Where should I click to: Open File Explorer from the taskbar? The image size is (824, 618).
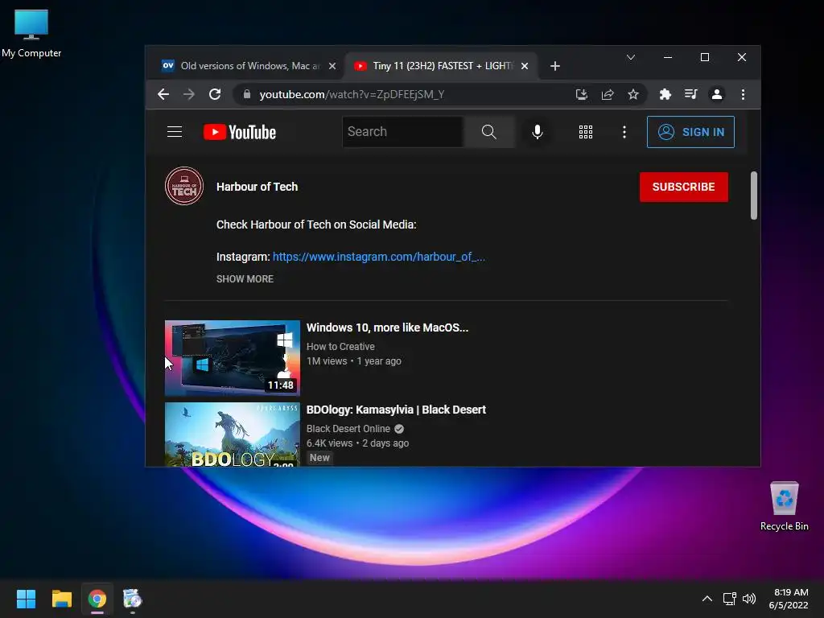(61, 599)
